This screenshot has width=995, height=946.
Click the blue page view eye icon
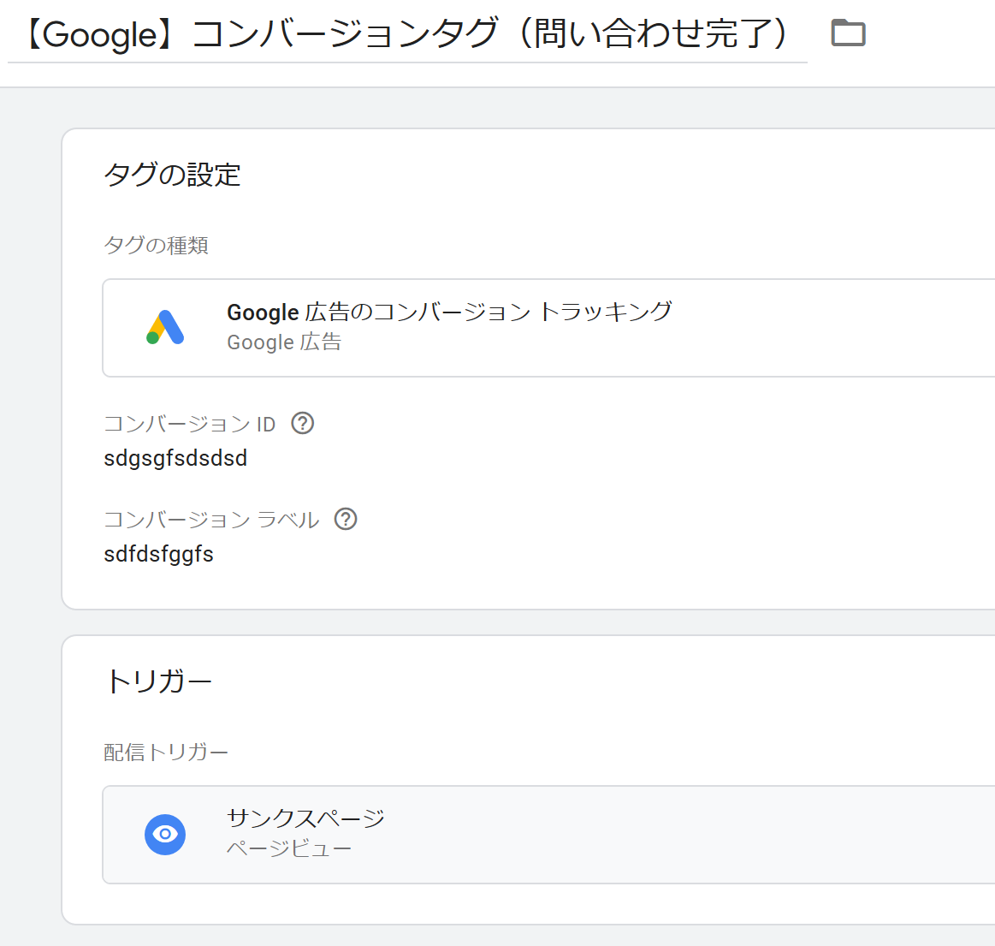point(165,834)
